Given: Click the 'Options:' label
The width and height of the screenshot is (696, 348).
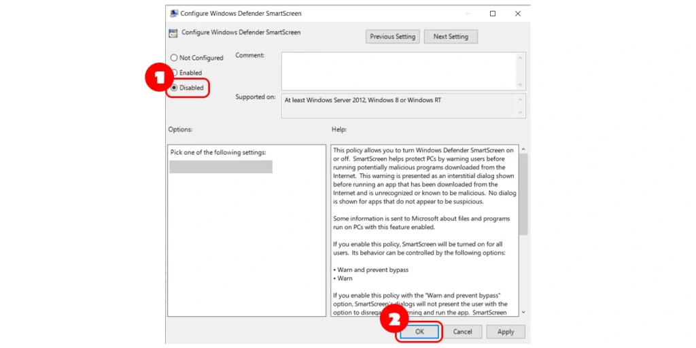Looking at the screenshot, I should 180,130.
